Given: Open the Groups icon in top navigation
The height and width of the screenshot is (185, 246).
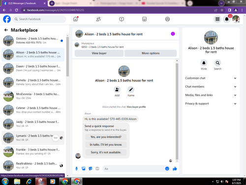Looking at the screenshot, I should pos(167,19).
